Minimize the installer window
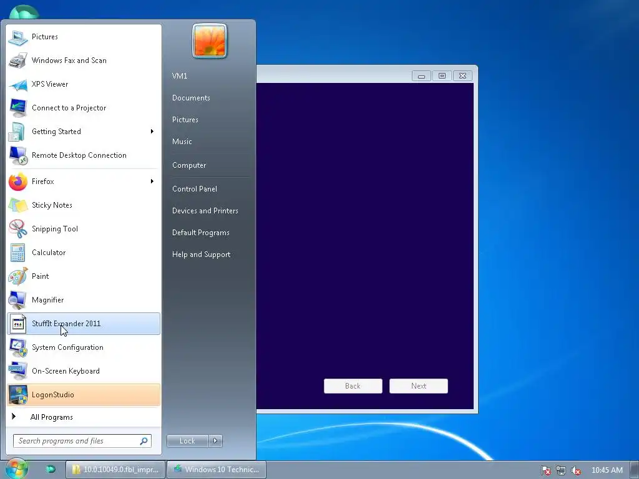Viewport: 639px width, 479px height. pos(421,76)
